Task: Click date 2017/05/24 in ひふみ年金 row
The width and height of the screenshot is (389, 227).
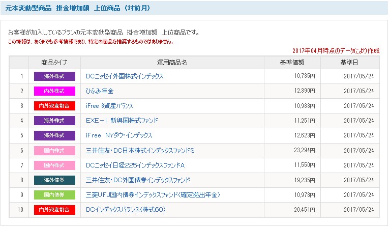Action: point(358,91)
